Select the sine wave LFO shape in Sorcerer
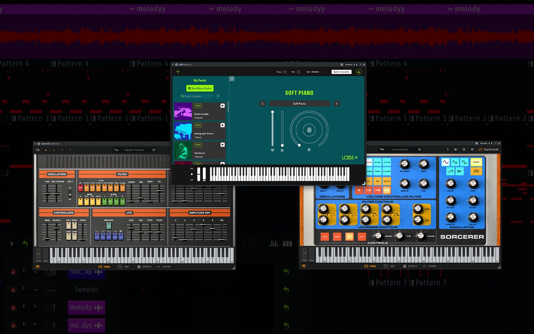 click(446, 162)
